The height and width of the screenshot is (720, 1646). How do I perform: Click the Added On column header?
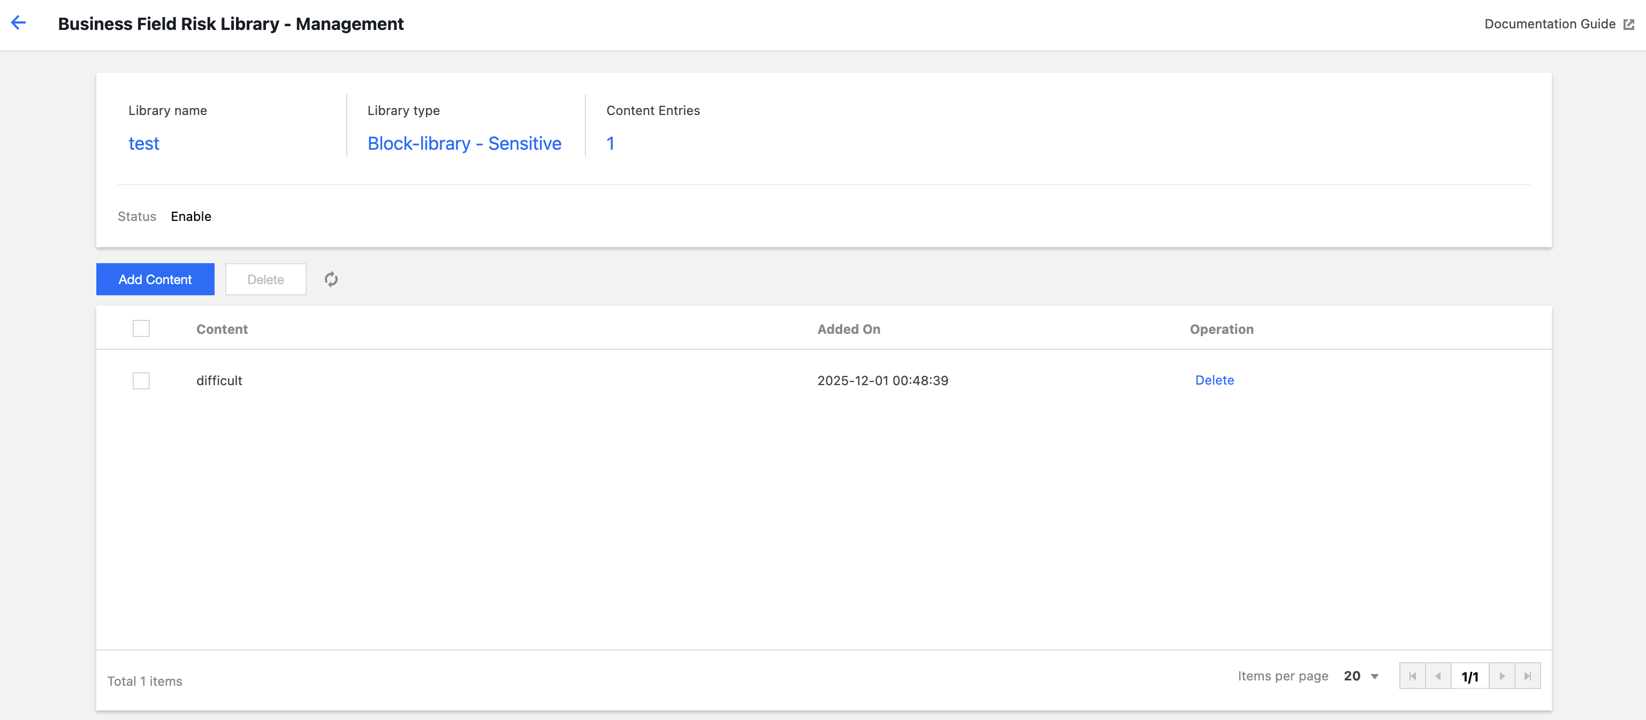(x=849, y=329)
